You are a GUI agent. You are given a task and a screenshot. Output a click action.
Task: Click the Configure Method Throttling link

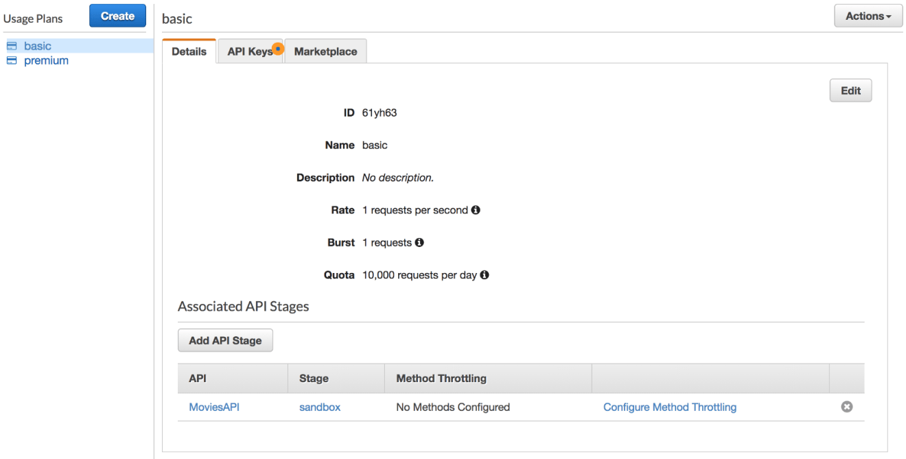click(x=670, y=407)
